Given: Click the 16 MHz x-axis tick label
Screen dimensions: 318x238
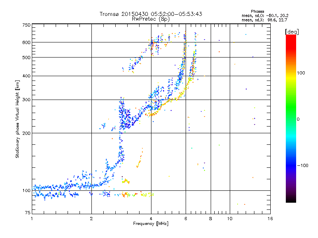Looking at the screenshot, I should click(270, 219).
